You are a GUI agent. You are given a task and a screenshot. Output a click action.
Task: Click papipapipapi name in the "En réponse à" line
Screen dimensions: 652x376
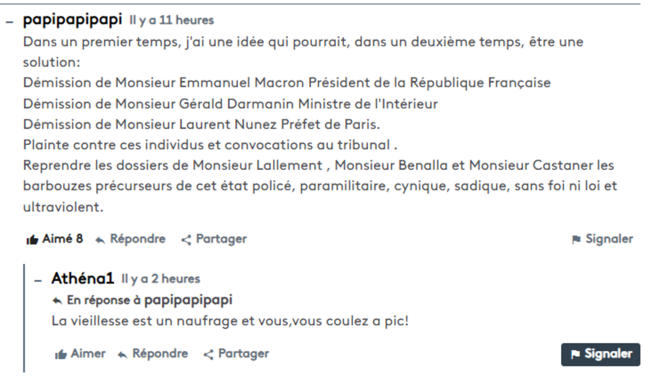[188, 300]
